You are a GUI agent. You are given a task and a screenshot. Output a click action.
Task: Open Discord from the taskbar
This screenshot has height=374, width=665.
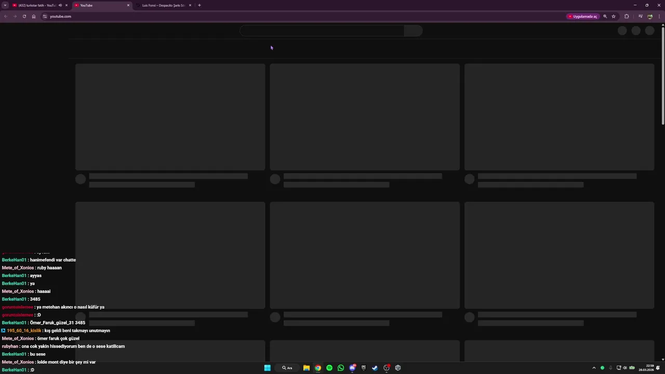click(x=352, y=368)
